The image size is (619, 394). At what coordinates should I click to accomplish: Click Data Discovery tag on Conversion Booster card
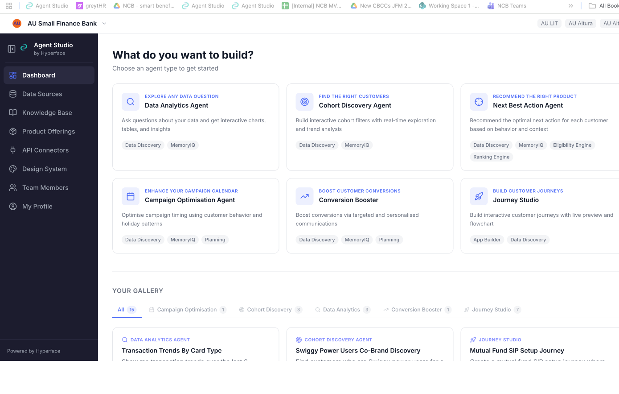click(317, 240)
